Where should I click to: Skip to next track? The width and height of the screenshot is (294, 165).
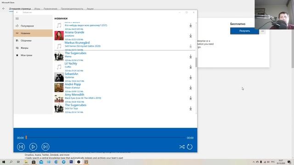coord(45,147)
